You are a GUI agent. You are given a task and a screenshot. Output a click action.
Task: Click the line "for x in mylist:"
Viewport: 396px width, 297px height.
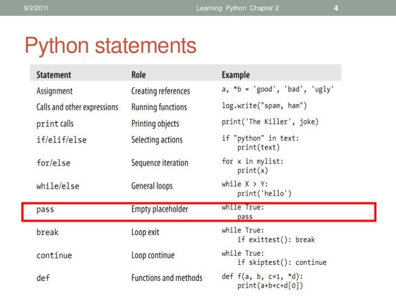point(252,162)
